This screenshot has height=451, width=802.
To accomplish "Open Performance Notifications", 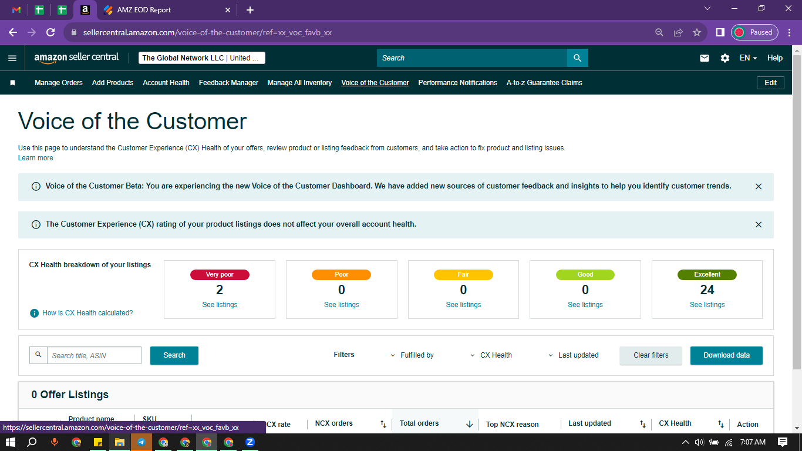I will point(457,83).
